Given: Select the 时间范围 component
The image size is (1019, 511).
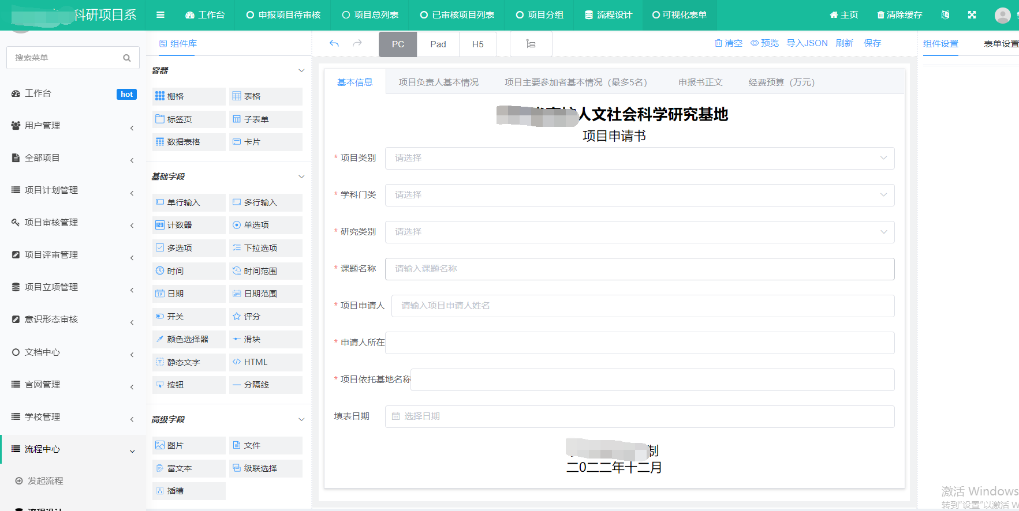Looking at the screenshot, I should pos(266,271).
